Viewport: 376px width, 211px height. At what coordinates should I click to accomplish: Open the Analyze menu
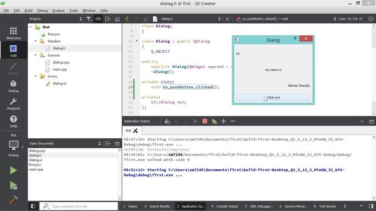point(58,11)
